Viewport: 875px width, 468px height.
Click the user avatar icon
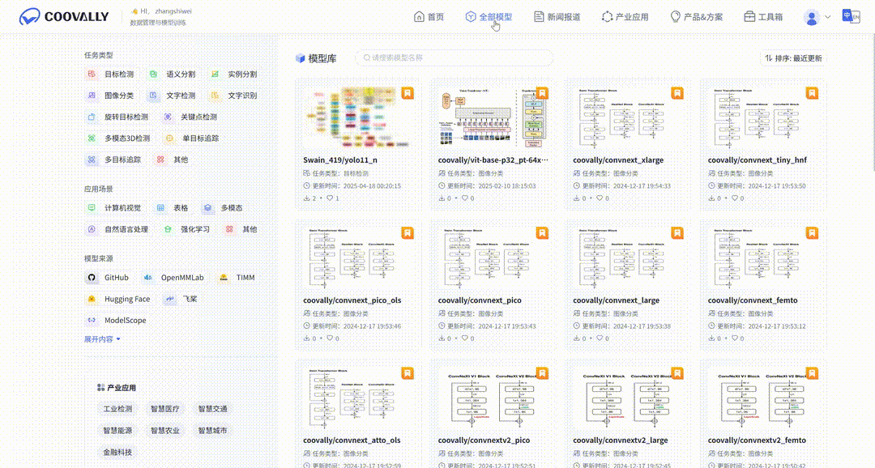tap(811, 17)
